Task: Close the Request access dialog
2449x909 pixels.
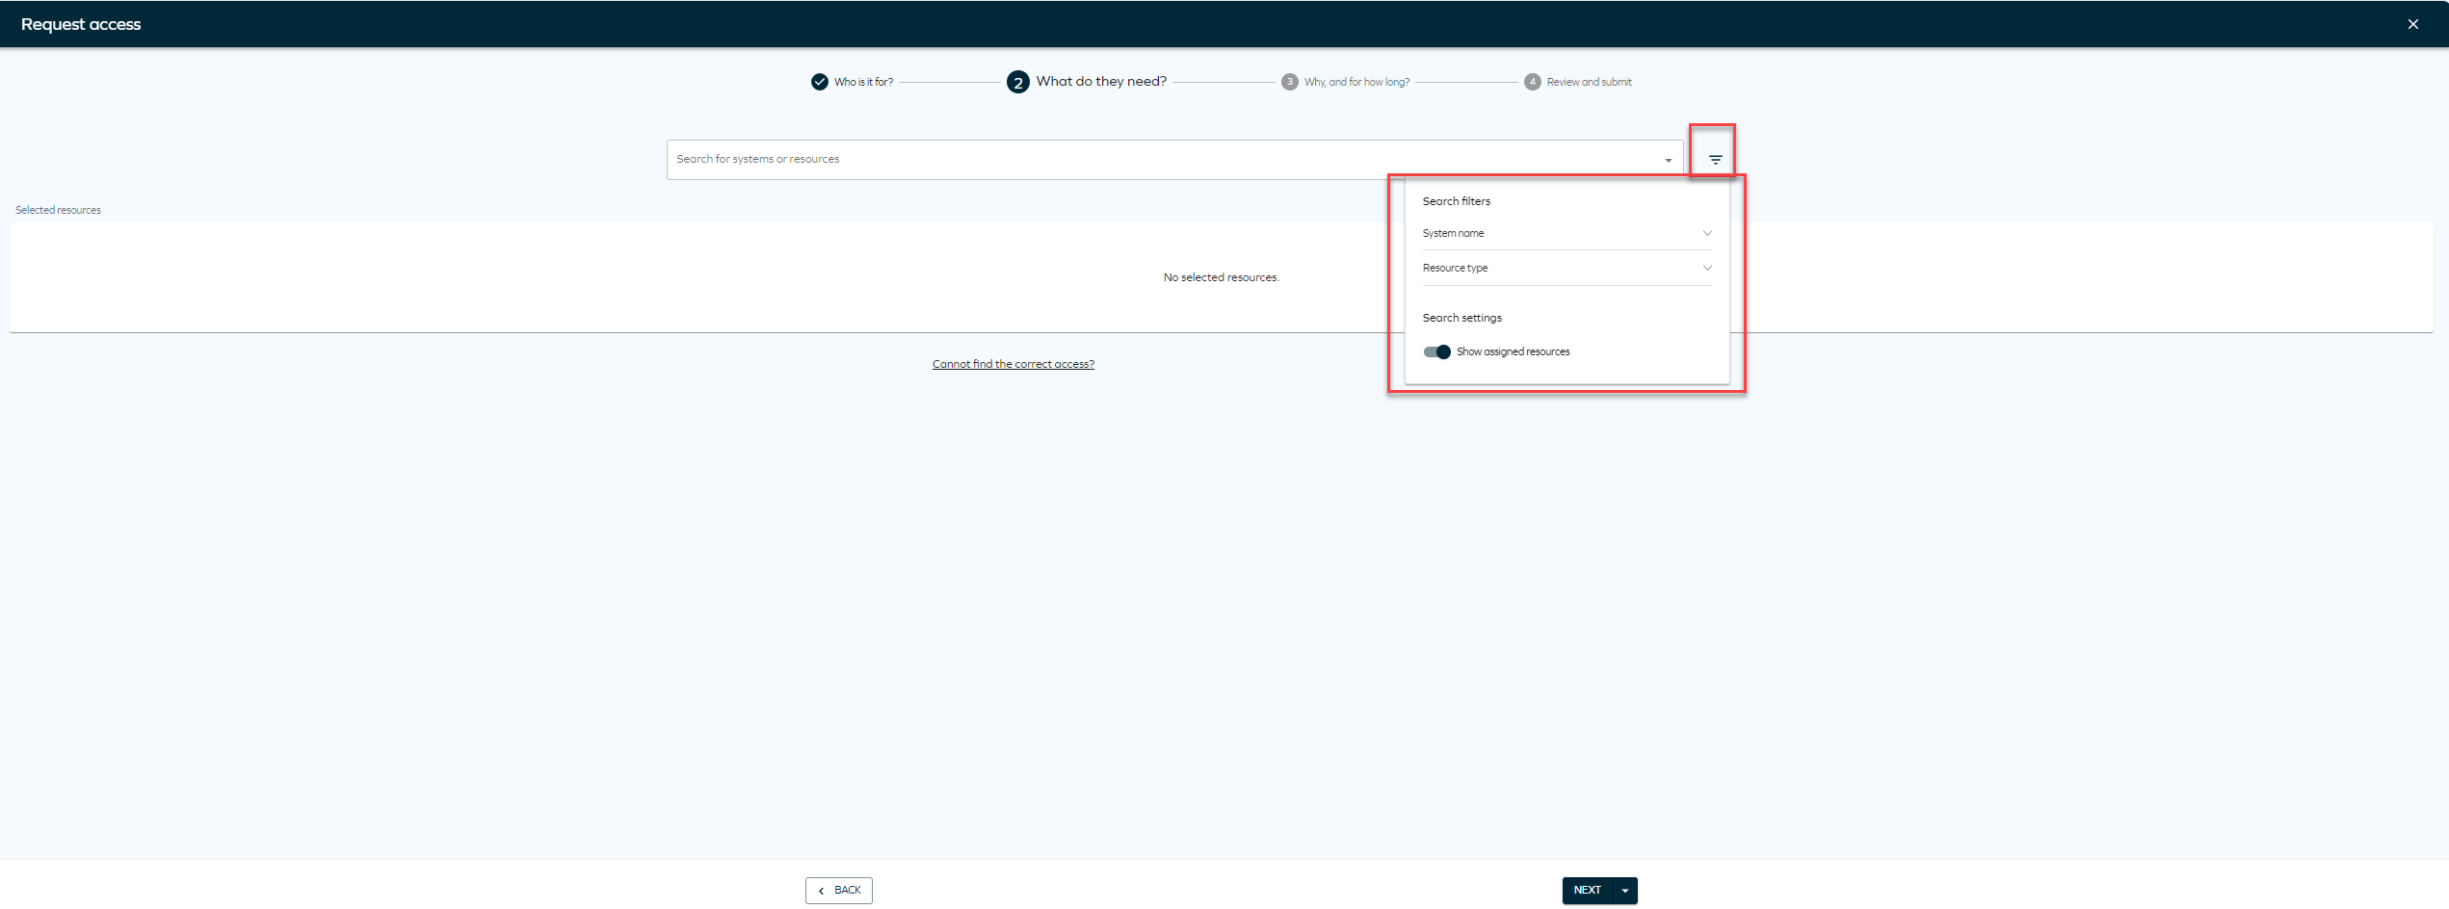Action: tap(2412, 24)
